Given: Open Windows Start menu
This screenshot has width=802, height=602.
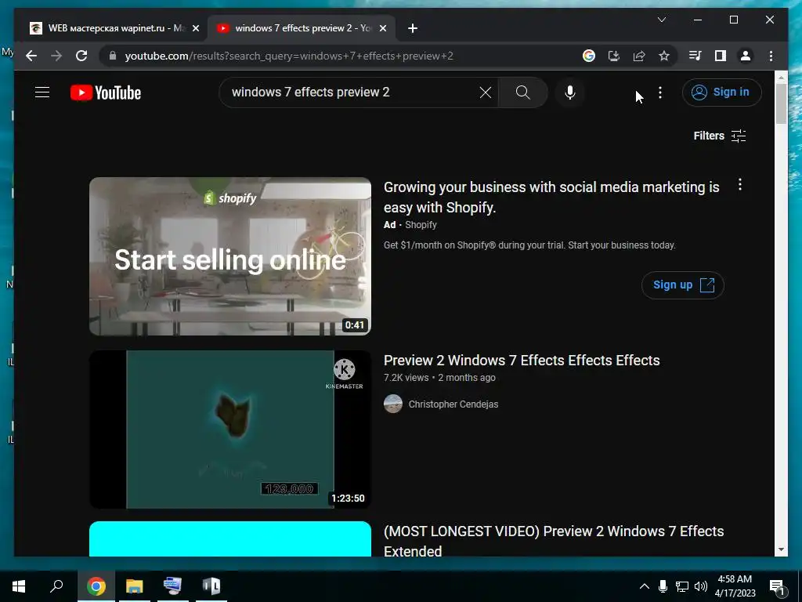Looking at the screenshot, I should click(x=19, y=586).
